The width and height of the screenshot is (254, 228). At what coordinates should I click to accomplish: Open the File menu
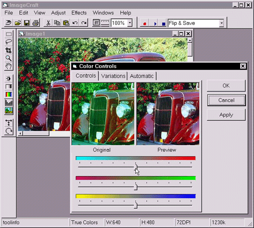click(9, 13)
